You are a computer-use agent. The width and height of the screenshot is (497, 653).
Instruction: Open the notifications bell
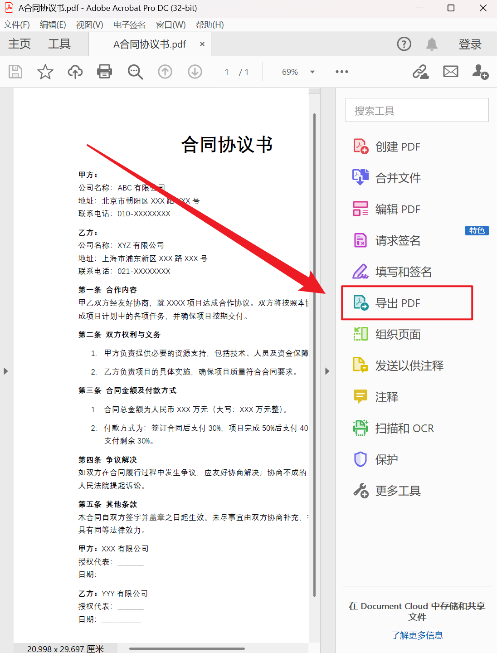pos(431,44)
